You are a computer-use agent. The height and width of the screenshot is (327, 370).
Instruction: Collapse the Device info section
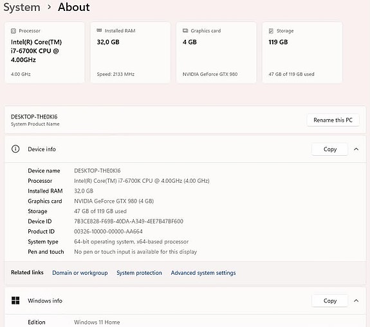pyautogui.click(x=356, y=149)
